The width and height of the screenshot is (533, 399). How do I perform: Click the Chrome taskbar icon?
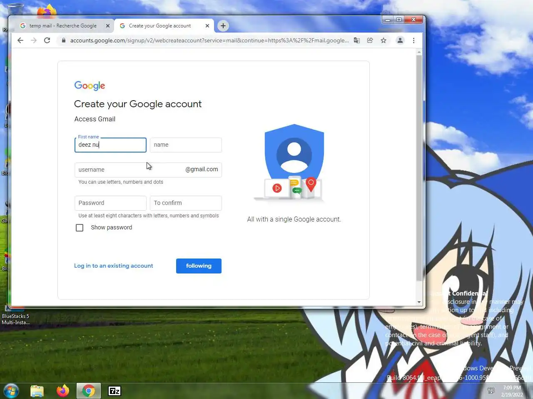pos(88,391)
